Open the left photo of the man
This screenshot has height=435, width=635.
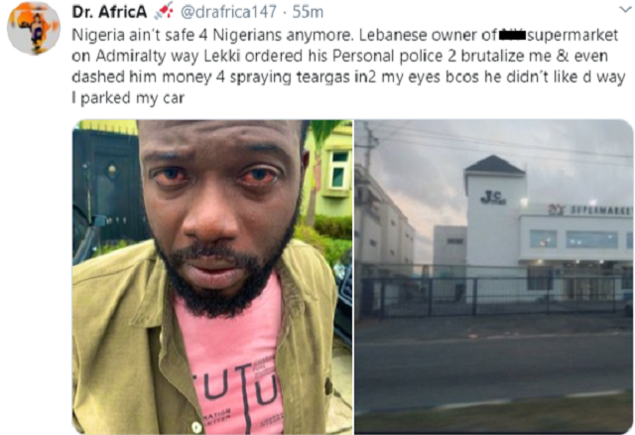coord(212,277)
